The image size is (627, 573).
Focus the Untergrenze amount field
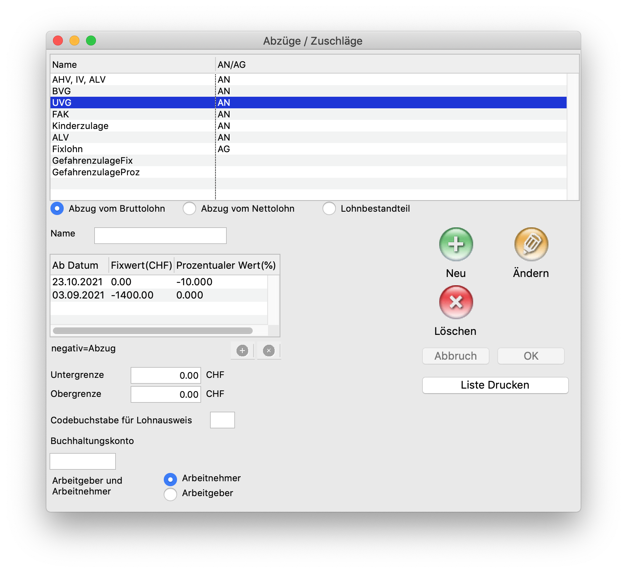165,375
